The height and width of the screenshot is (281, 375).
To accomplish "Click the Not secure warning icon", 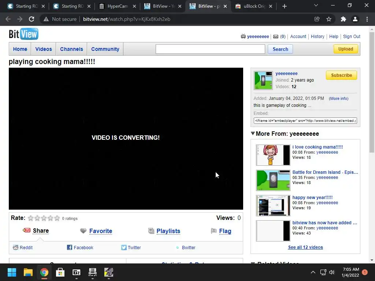I will pos(46,19).
